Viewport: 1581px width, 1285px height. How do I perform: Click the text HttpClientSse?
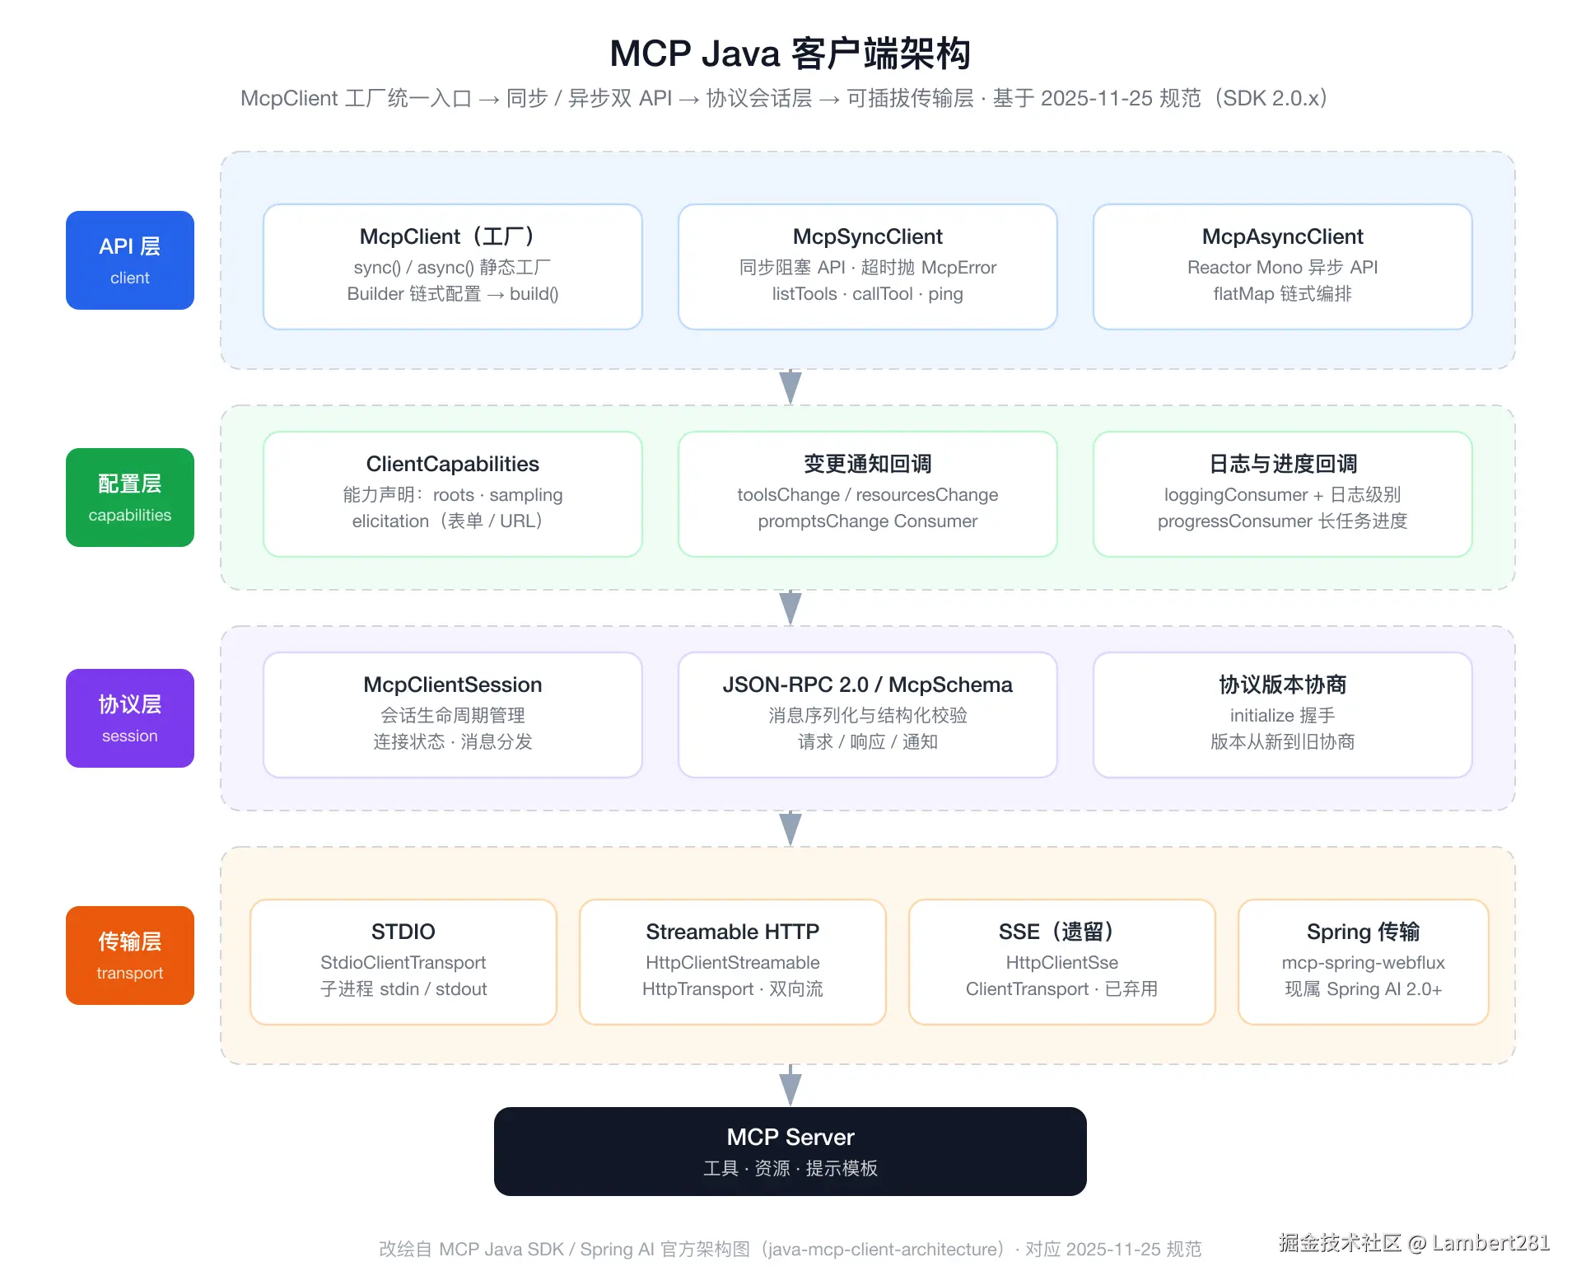tap(1062, 963)
